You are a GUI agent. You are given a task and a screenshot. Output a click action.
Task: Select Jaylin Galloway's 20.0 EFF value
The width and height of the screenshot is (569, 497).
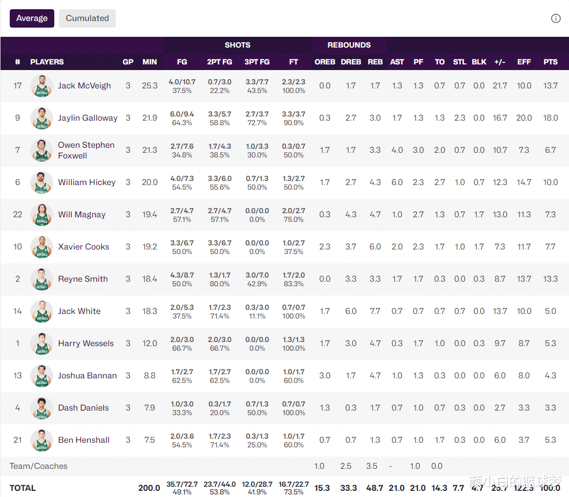point(524,118)
